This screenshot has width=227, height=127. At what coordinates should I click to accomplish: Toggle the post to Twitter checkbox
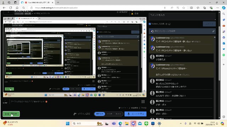coord(150,24)
